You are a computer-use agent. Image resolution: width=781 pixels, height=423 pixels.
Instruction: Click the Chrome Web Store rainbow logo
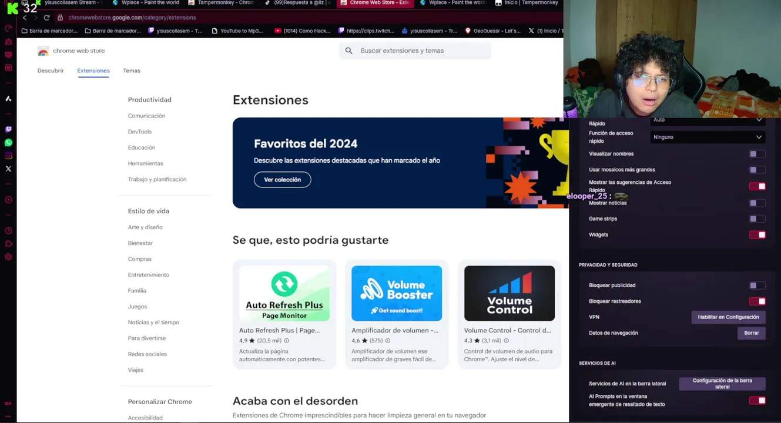tap(43, 51)
